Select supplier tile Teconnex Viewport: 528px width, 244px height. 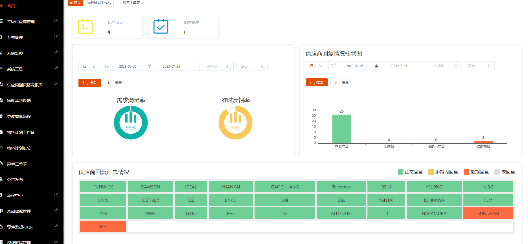(x=341, y=187)
